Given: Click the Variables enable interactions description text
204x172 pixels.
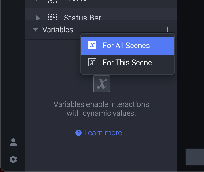Looking at the screenshot, I should [x=101, y=108].
